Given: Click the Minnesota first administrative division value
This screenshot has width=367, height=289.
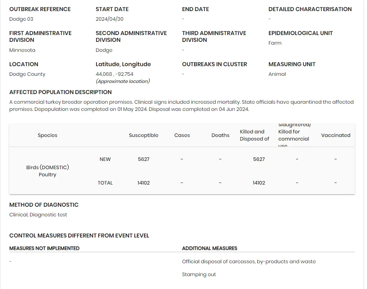Looking at the screenshot, I should click(22, 50).
